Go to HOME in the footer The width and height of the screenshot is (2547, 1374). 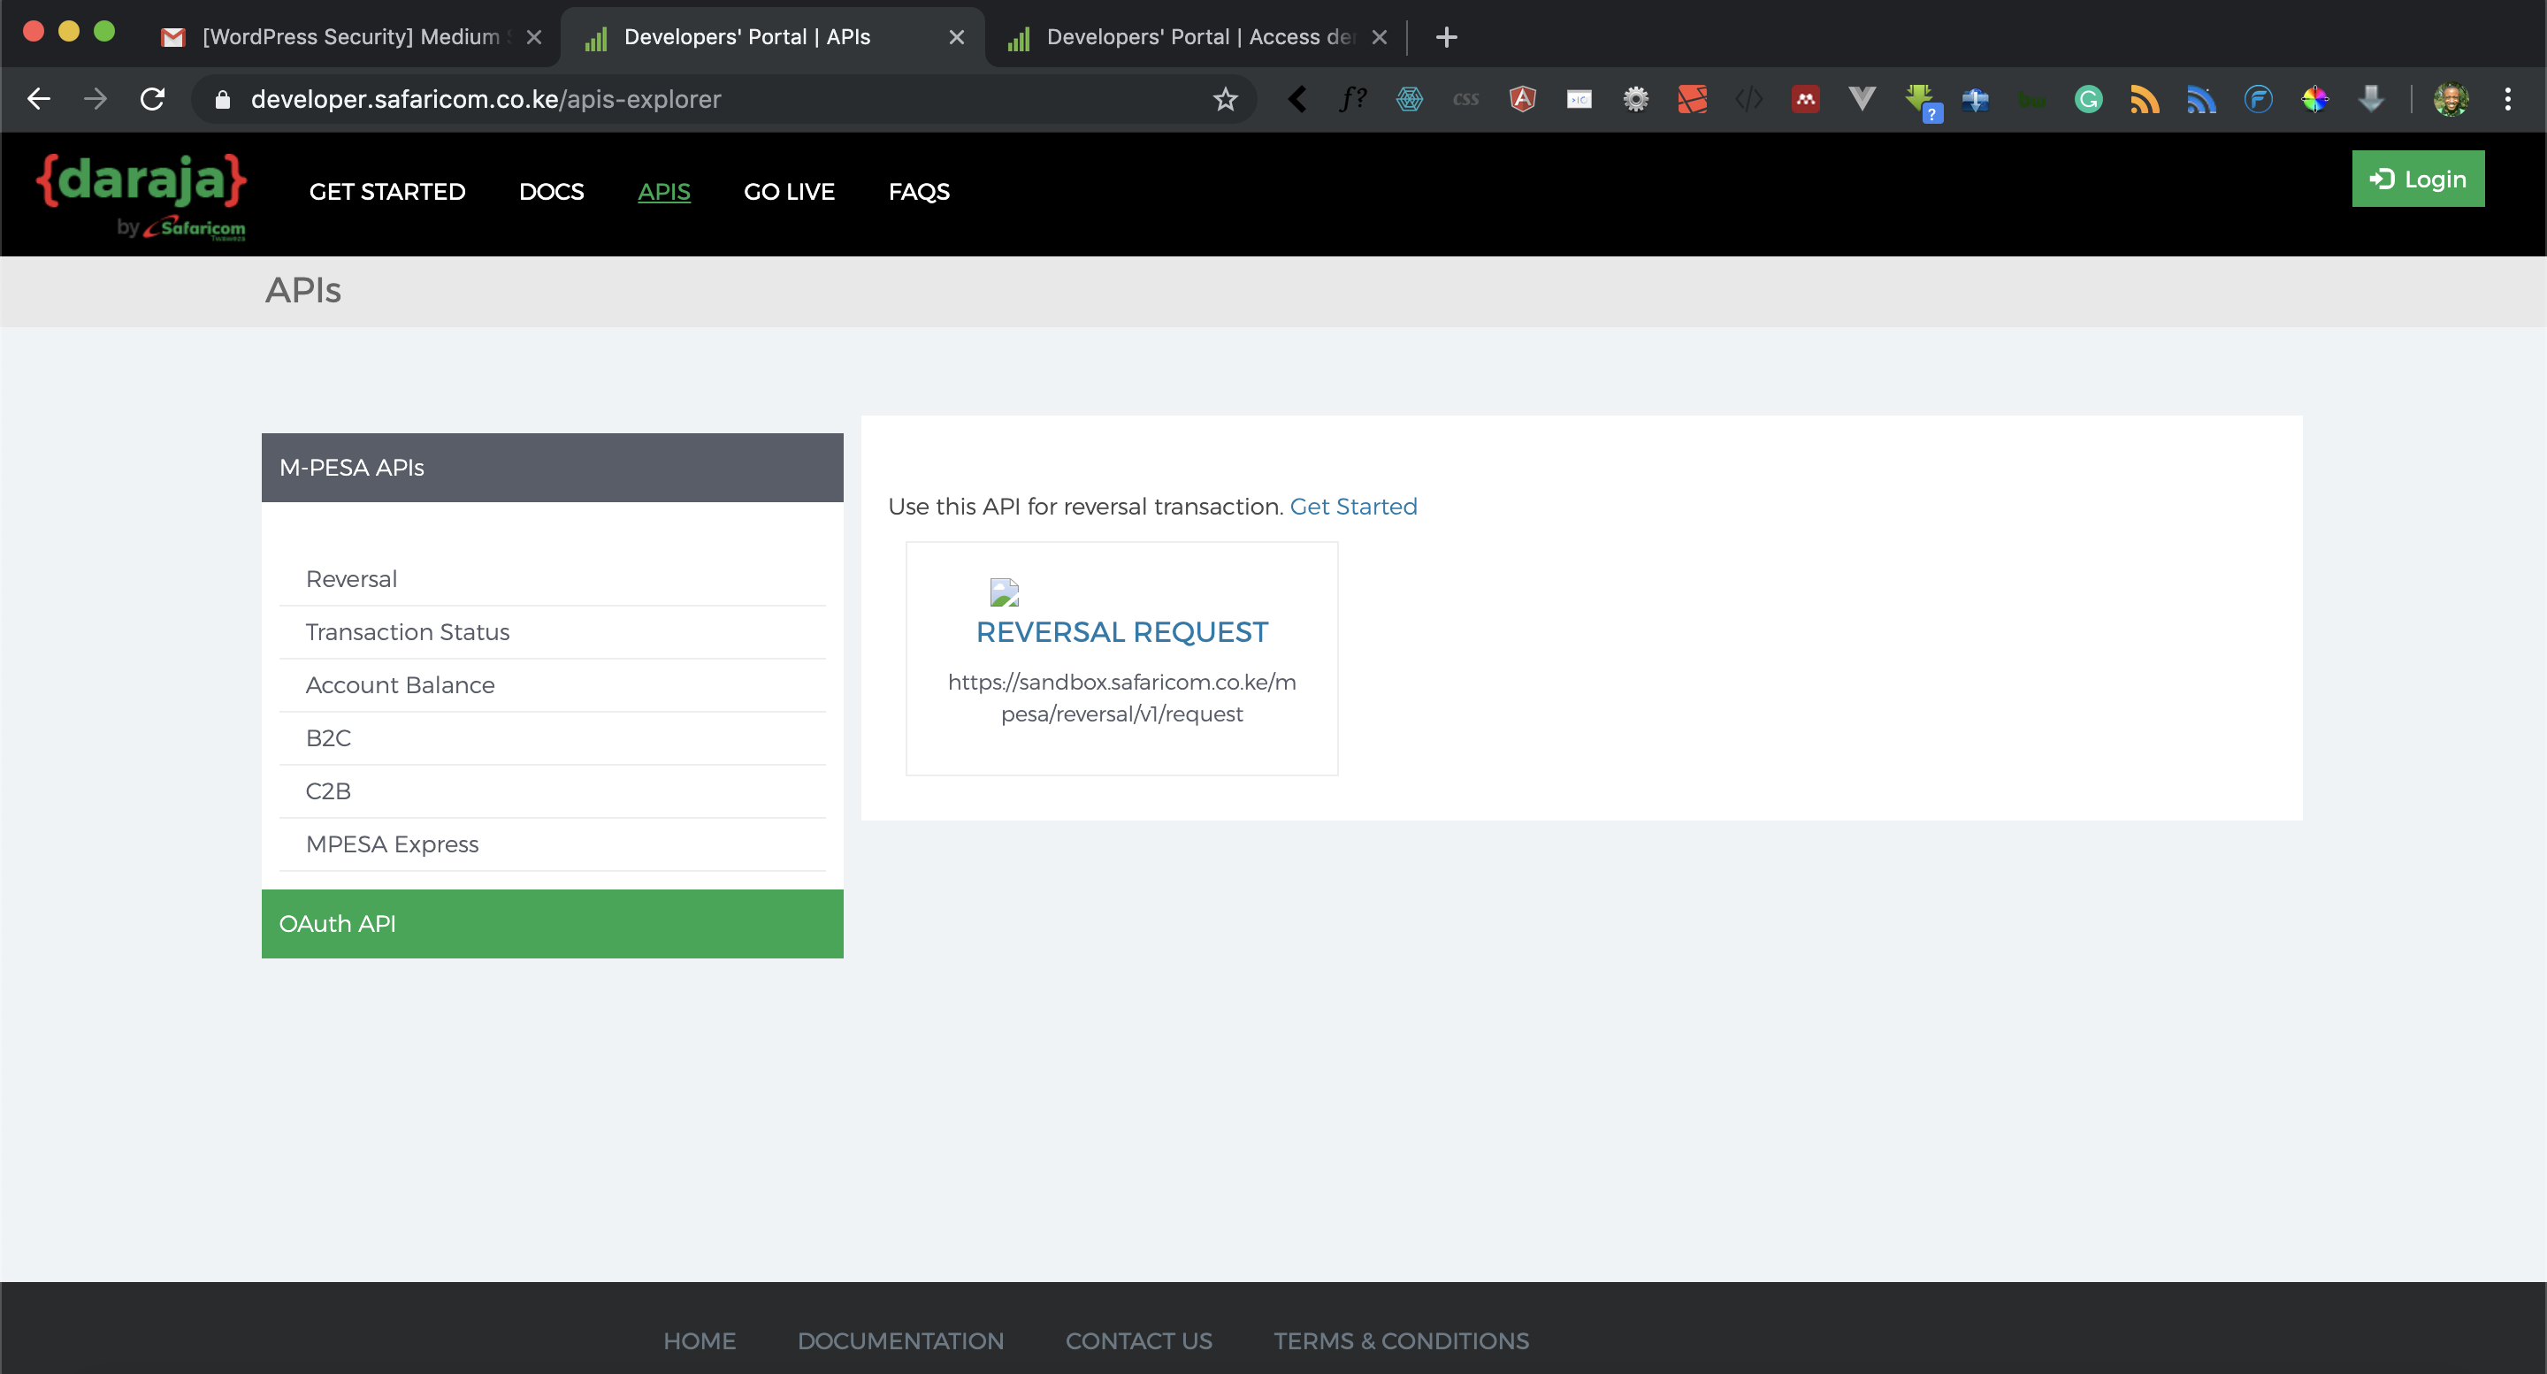pyautogui.click(x=699, y=1340)
